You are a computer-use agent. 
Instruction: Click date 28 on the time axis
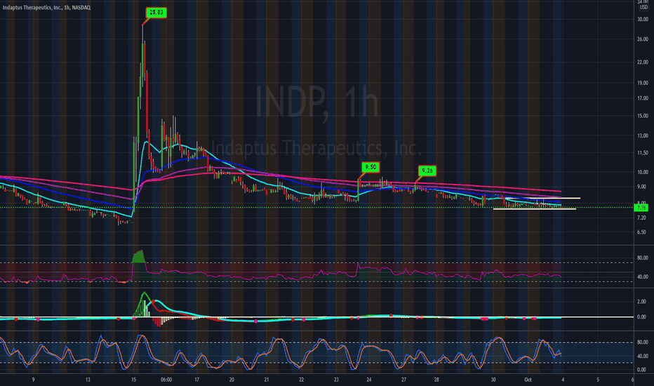pyautogui.click(x=436, y=380)
